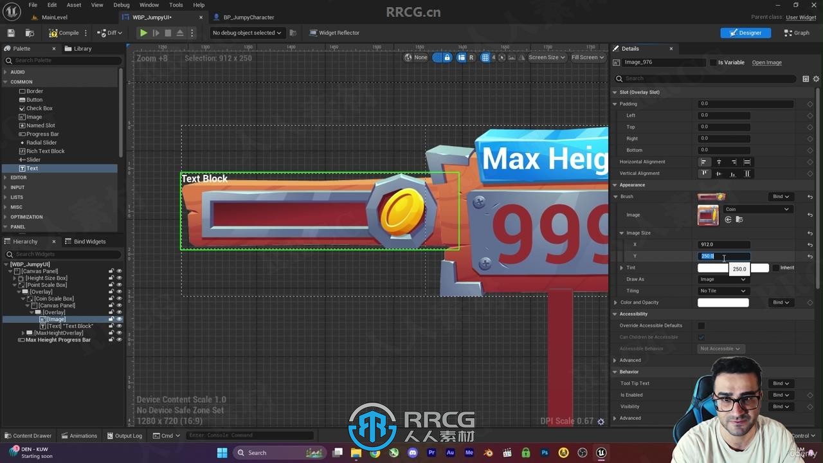
Task: Select Progress Bar in the Palette
Action: [x=42, y=134]
